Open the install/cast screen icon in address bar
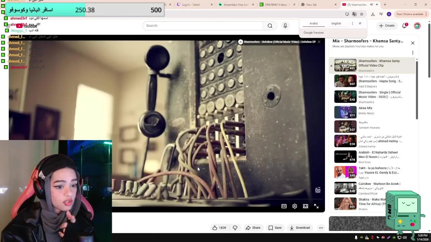The image size is (431, 242). click(347, 14)
